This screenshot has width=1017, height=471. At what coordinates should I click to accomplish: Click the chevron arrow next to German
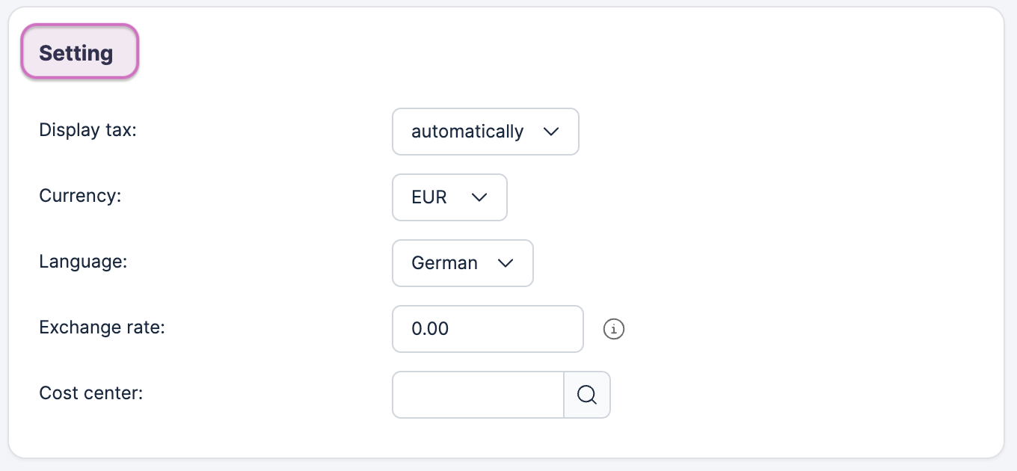(506, 263)
